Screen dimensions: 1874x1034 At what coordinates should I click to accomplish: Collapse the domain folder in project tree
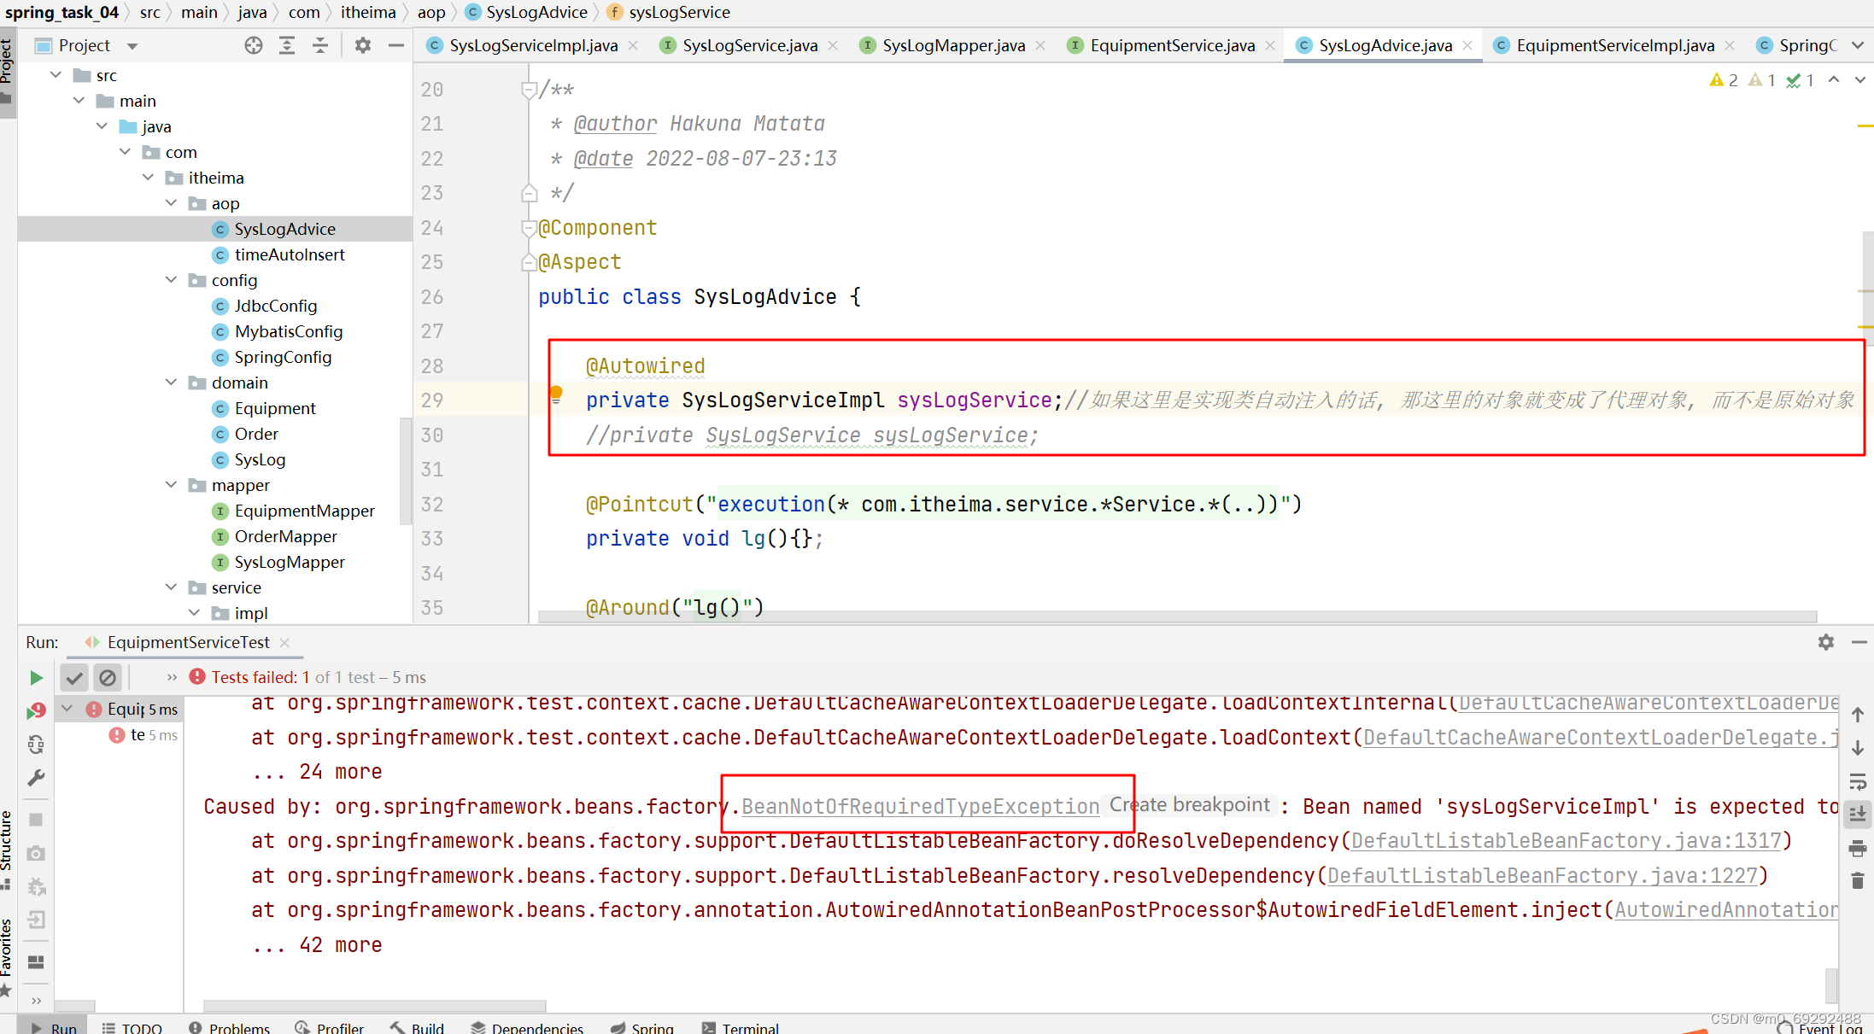coord(171,382)
